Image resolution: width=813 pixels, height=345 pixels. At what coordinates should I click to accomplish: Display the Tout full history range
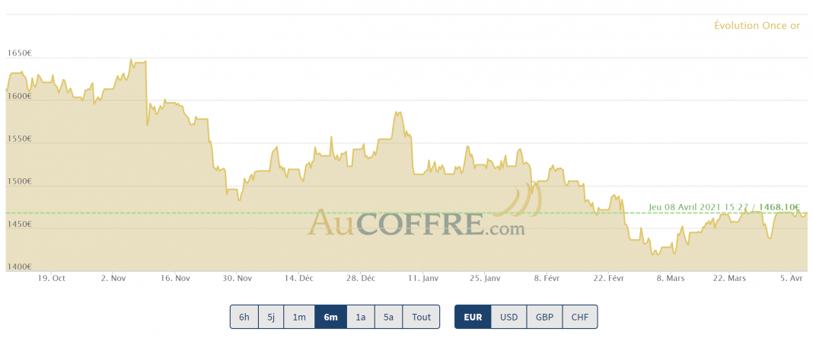(421, 317)
